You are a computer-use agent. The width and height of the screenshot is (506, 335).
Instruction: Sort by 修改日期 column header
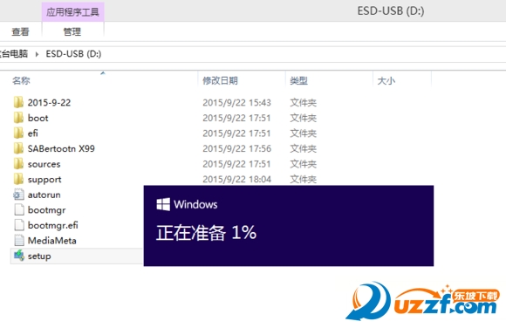click(220, 80)
